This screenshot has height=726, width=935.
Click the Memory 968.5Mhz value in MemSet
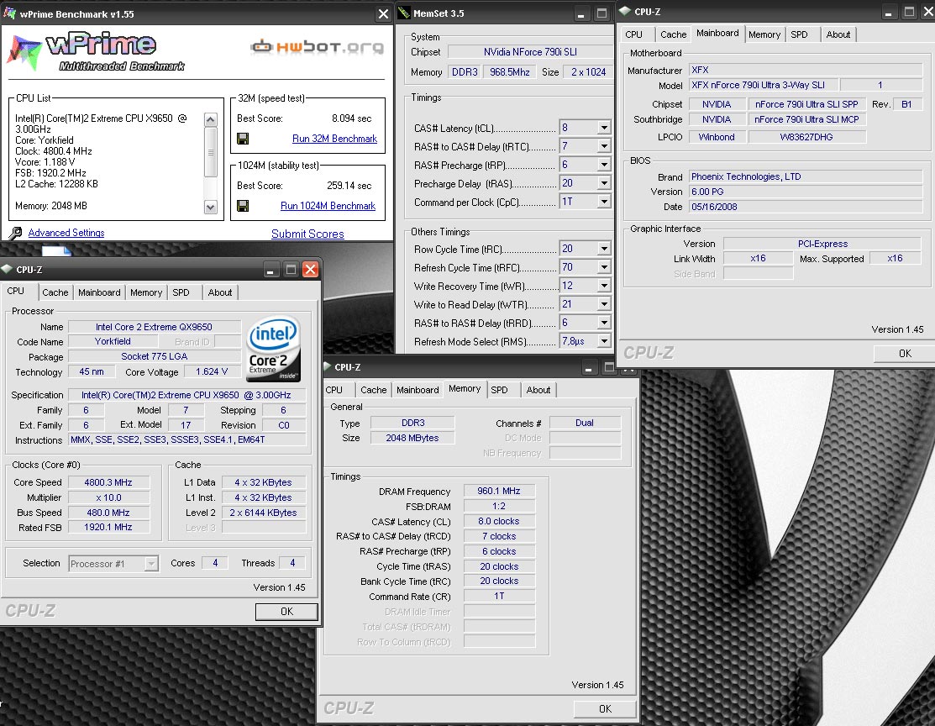click(510, 71)
